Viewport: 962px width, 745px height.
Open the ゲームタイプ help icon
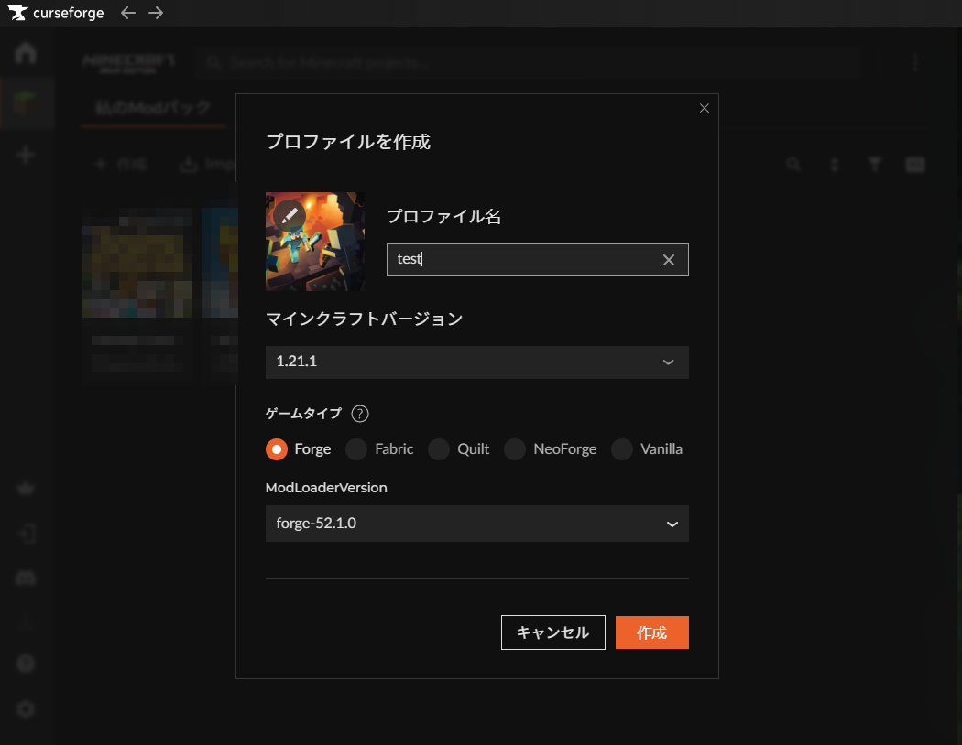[359, 414]
